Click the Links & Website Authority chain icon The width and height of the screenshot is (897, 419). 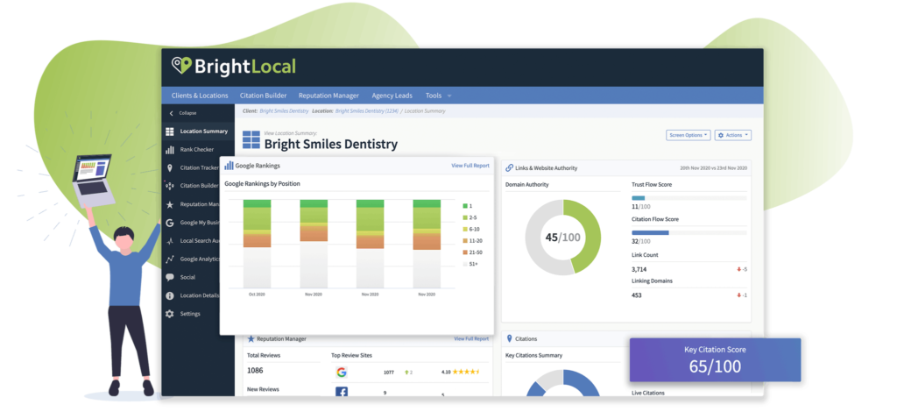[x=509, y=168]
